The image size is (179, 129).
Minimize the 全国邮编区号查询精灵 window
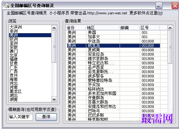[x=159, y=5]
